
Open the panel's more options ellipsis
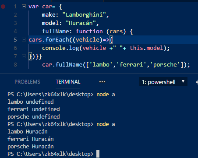tap(102, 82)
